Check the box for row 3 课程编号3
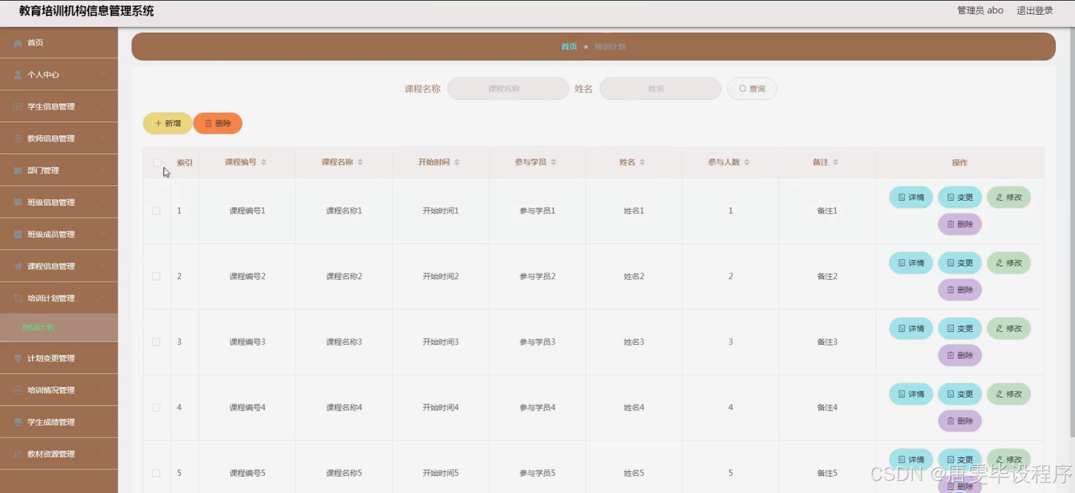Viewport: 1075px width, 493px height. pyautogui.click(x=156, y=342)
